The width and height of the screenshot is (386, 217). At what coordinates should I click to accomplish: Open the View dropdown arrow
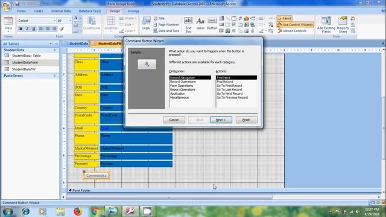[x=8, y=31]
